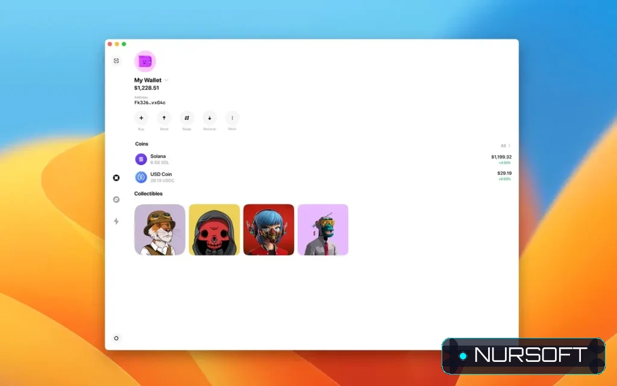Open the ape in suit collectible

pos(323,230)
